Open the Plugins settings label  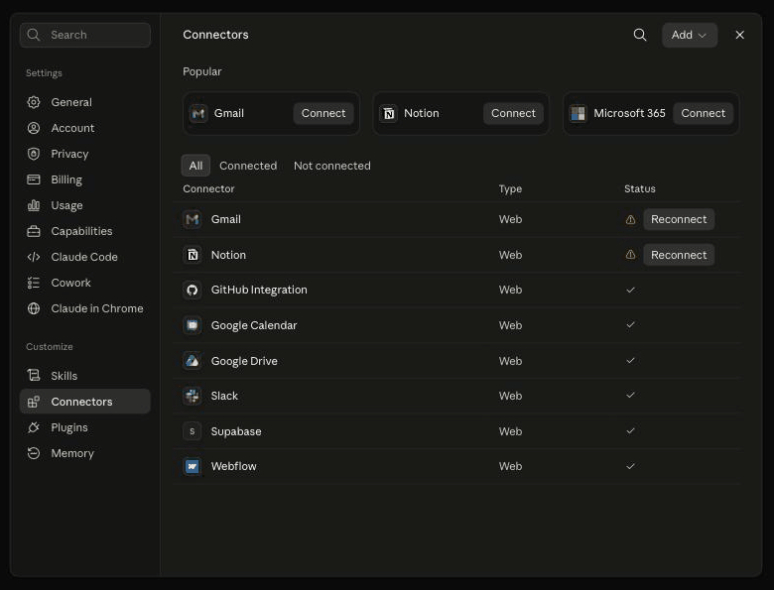pyautogui.click(x=69, y=427)
